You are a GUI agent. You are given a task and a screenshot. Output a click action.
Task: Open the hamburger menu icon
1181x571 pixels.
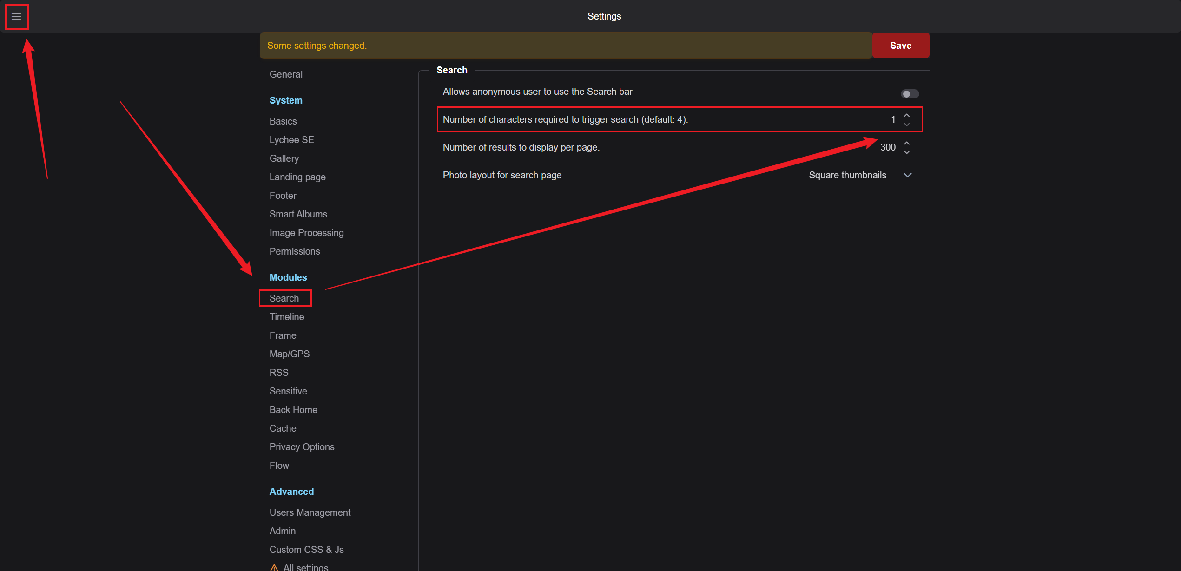pos(16,17)
